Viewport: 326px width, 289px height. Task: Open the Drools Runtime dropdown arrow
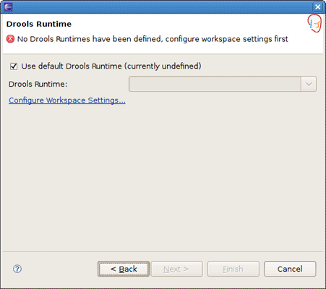click(x=309, y=84)
